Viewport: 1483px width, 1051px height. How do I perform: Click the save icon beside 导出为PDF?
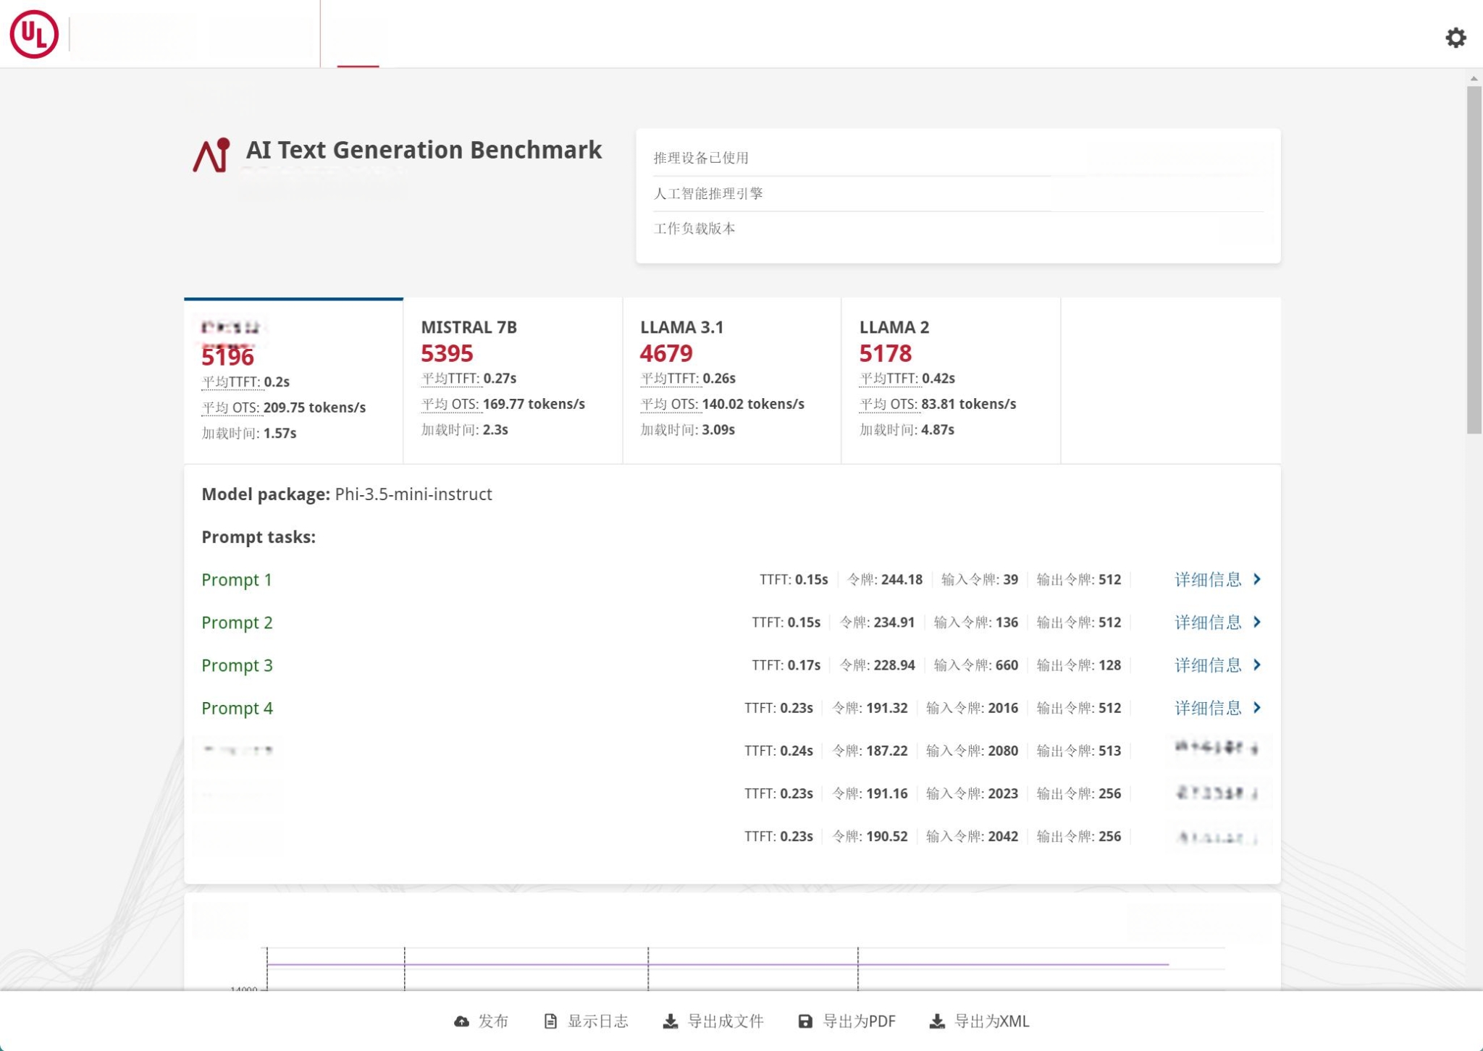click(805, 1021)
